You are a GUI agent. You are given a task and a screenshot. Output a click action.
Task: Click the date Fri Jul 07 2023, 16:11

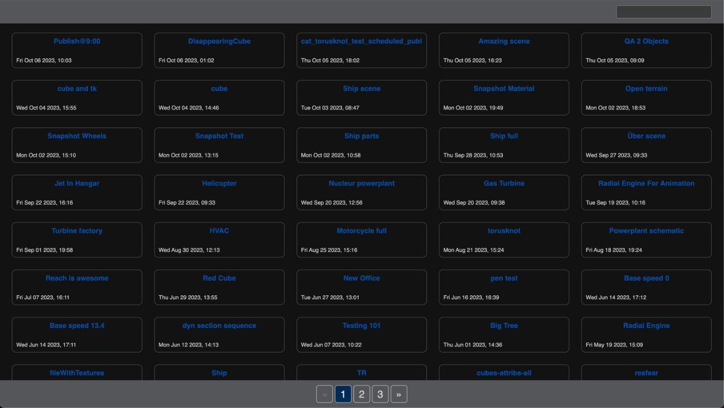tap(43, 297)
